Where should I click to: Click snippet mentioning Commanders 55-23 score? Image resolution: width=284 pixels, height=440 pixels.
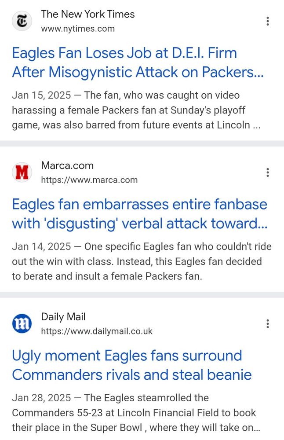(x=134, y=413)
